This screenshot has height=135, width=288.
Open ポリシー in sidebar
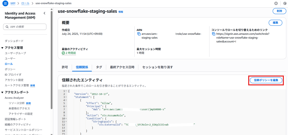10,69
